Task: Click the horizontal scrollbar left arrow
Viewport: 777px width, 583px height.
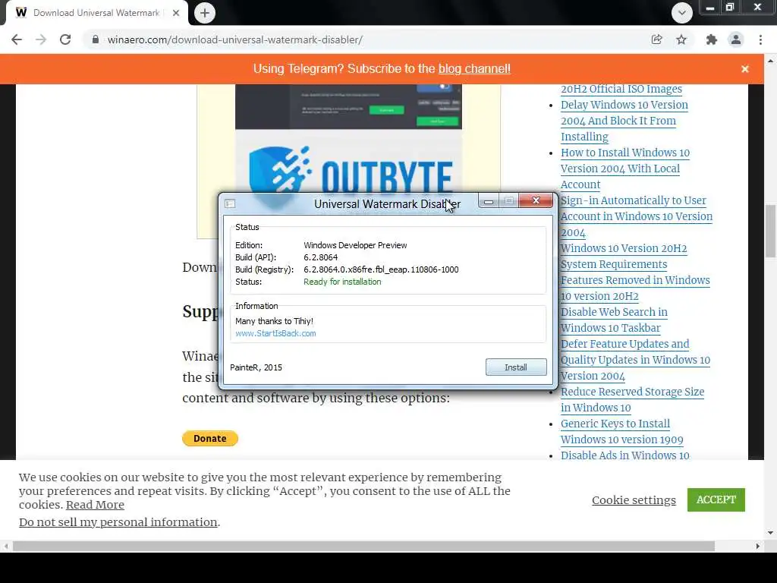Action: click(x=6, y=547)
